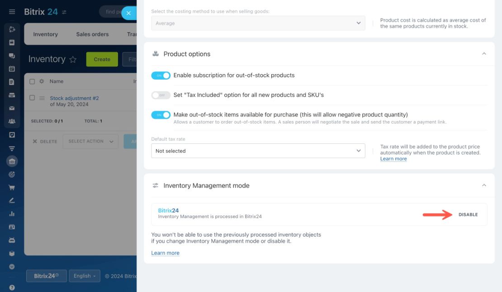Open the Workgroups people sidebar icon
The width and height of the screenshot is (502, 292).
[x=12, y=121]
